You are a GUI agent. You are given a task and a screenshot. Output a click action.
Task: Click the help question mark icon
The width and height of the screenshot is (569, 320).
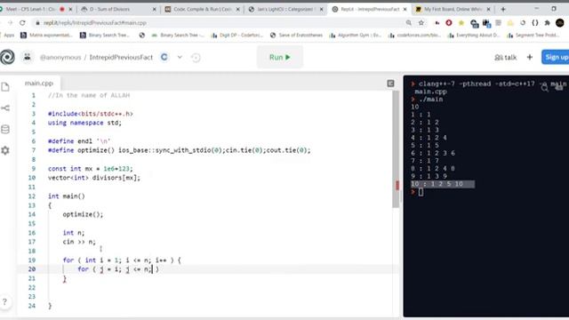pyautogui.click(x=4, y=301)
